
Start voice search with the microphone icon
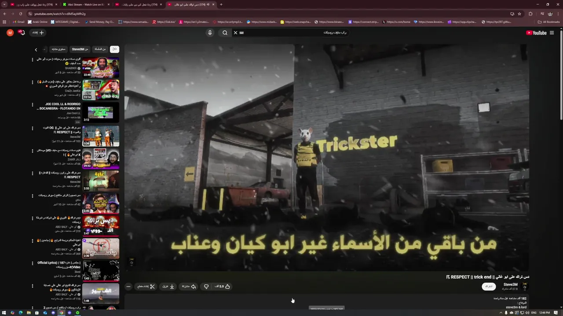click(x=210, y=32)
